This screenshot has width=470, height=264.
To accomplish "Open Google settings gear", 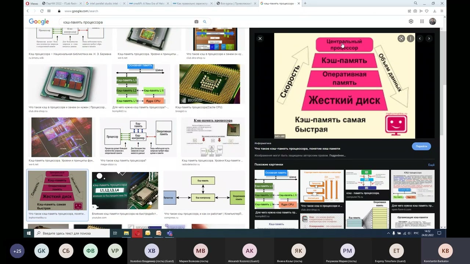I will point(411,22).
